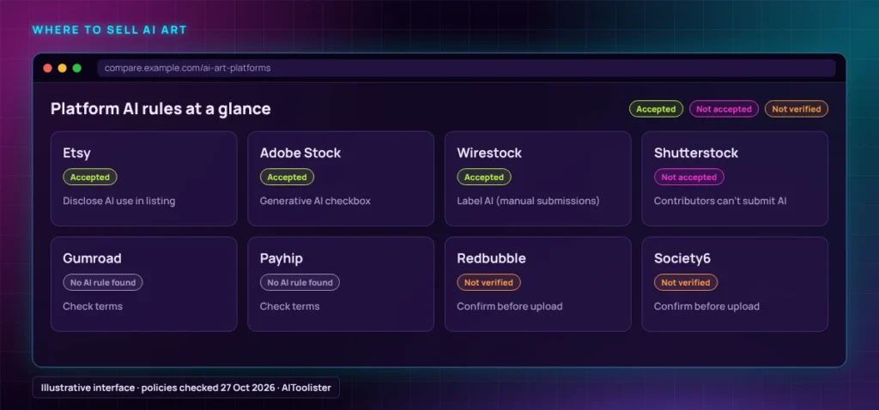The image size is (879, 410).
Task: Open the Gumroad card title
Action: click(92, 258)
